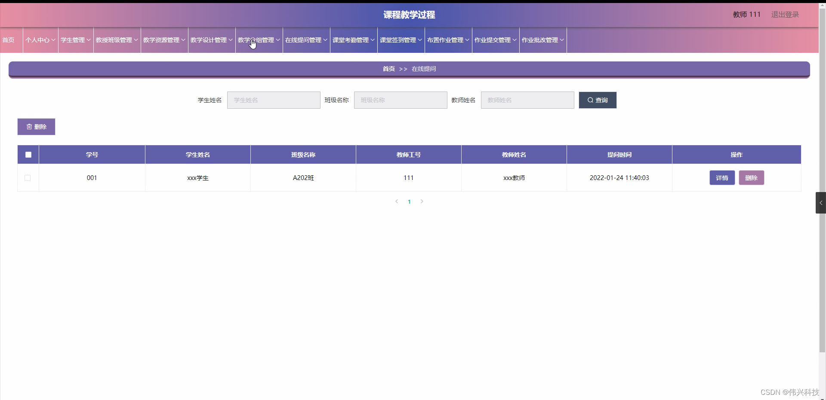Open the 在线提问管理 menu
This screenshot has width=826, height=400.
305,40
